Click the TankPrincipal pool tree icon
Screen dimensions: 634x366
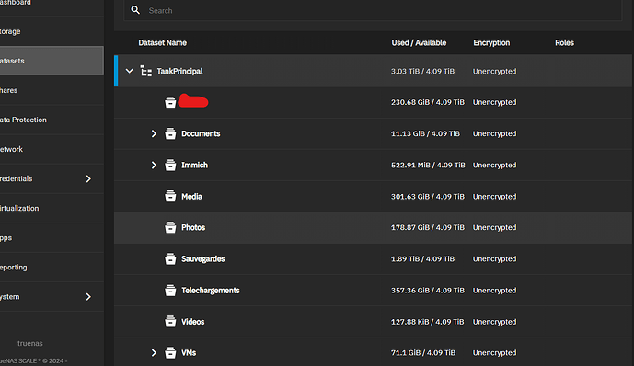click(x=146, y=71)
